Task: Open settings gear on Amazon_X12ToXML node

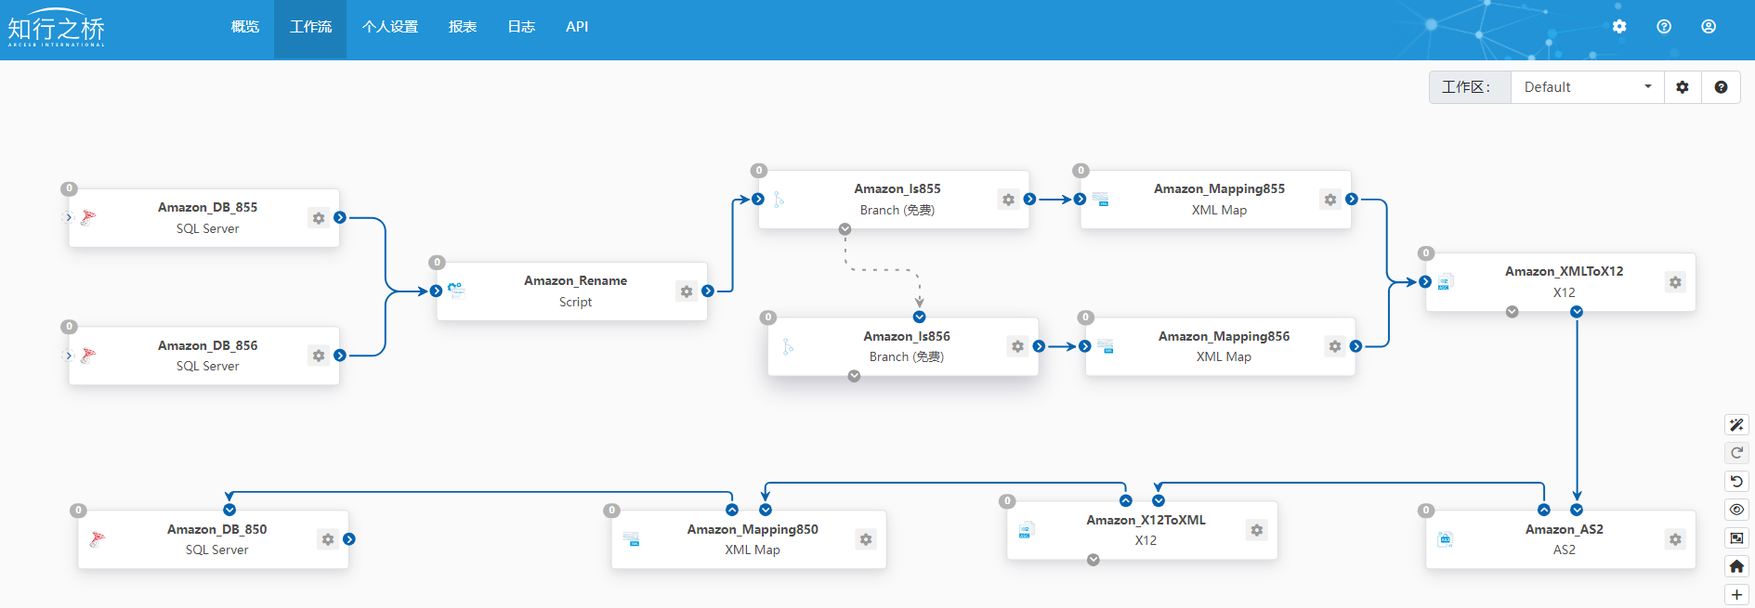Action: click(1257, 530)
